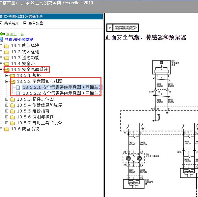The height and width of the screenshot is (197, 198).
Task: Click document icon of 13.5.2.1 两厢车
Action: tap(18, 87)
